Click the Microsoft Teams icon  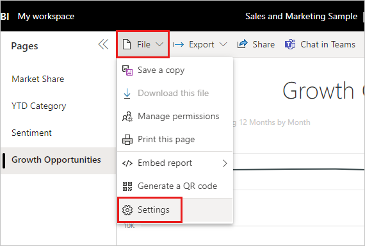coord(290,44)
